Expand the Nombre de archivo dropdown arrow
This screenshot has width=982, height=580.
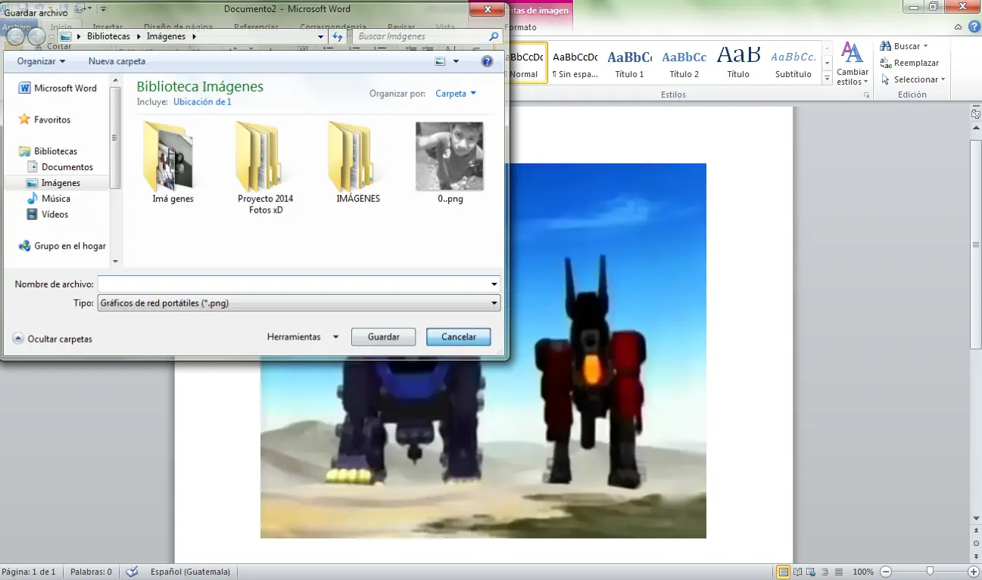tap(494, 284)
